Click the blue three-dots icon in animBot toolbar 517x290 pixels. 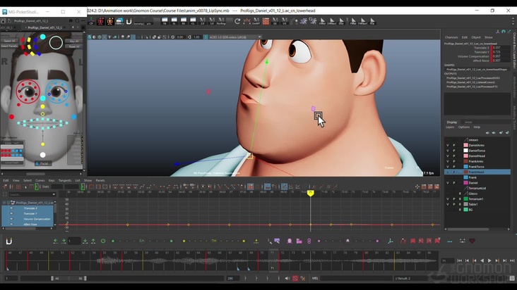tap(450, 241)
